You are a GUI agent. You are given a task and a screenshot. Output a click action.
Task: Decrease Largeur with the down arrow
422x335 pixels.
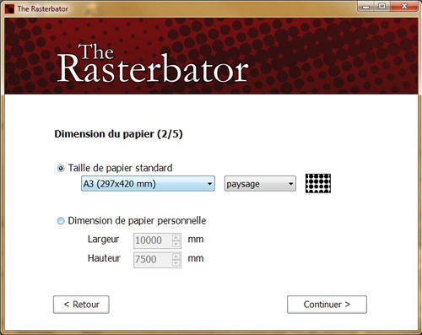coord(176,244)
